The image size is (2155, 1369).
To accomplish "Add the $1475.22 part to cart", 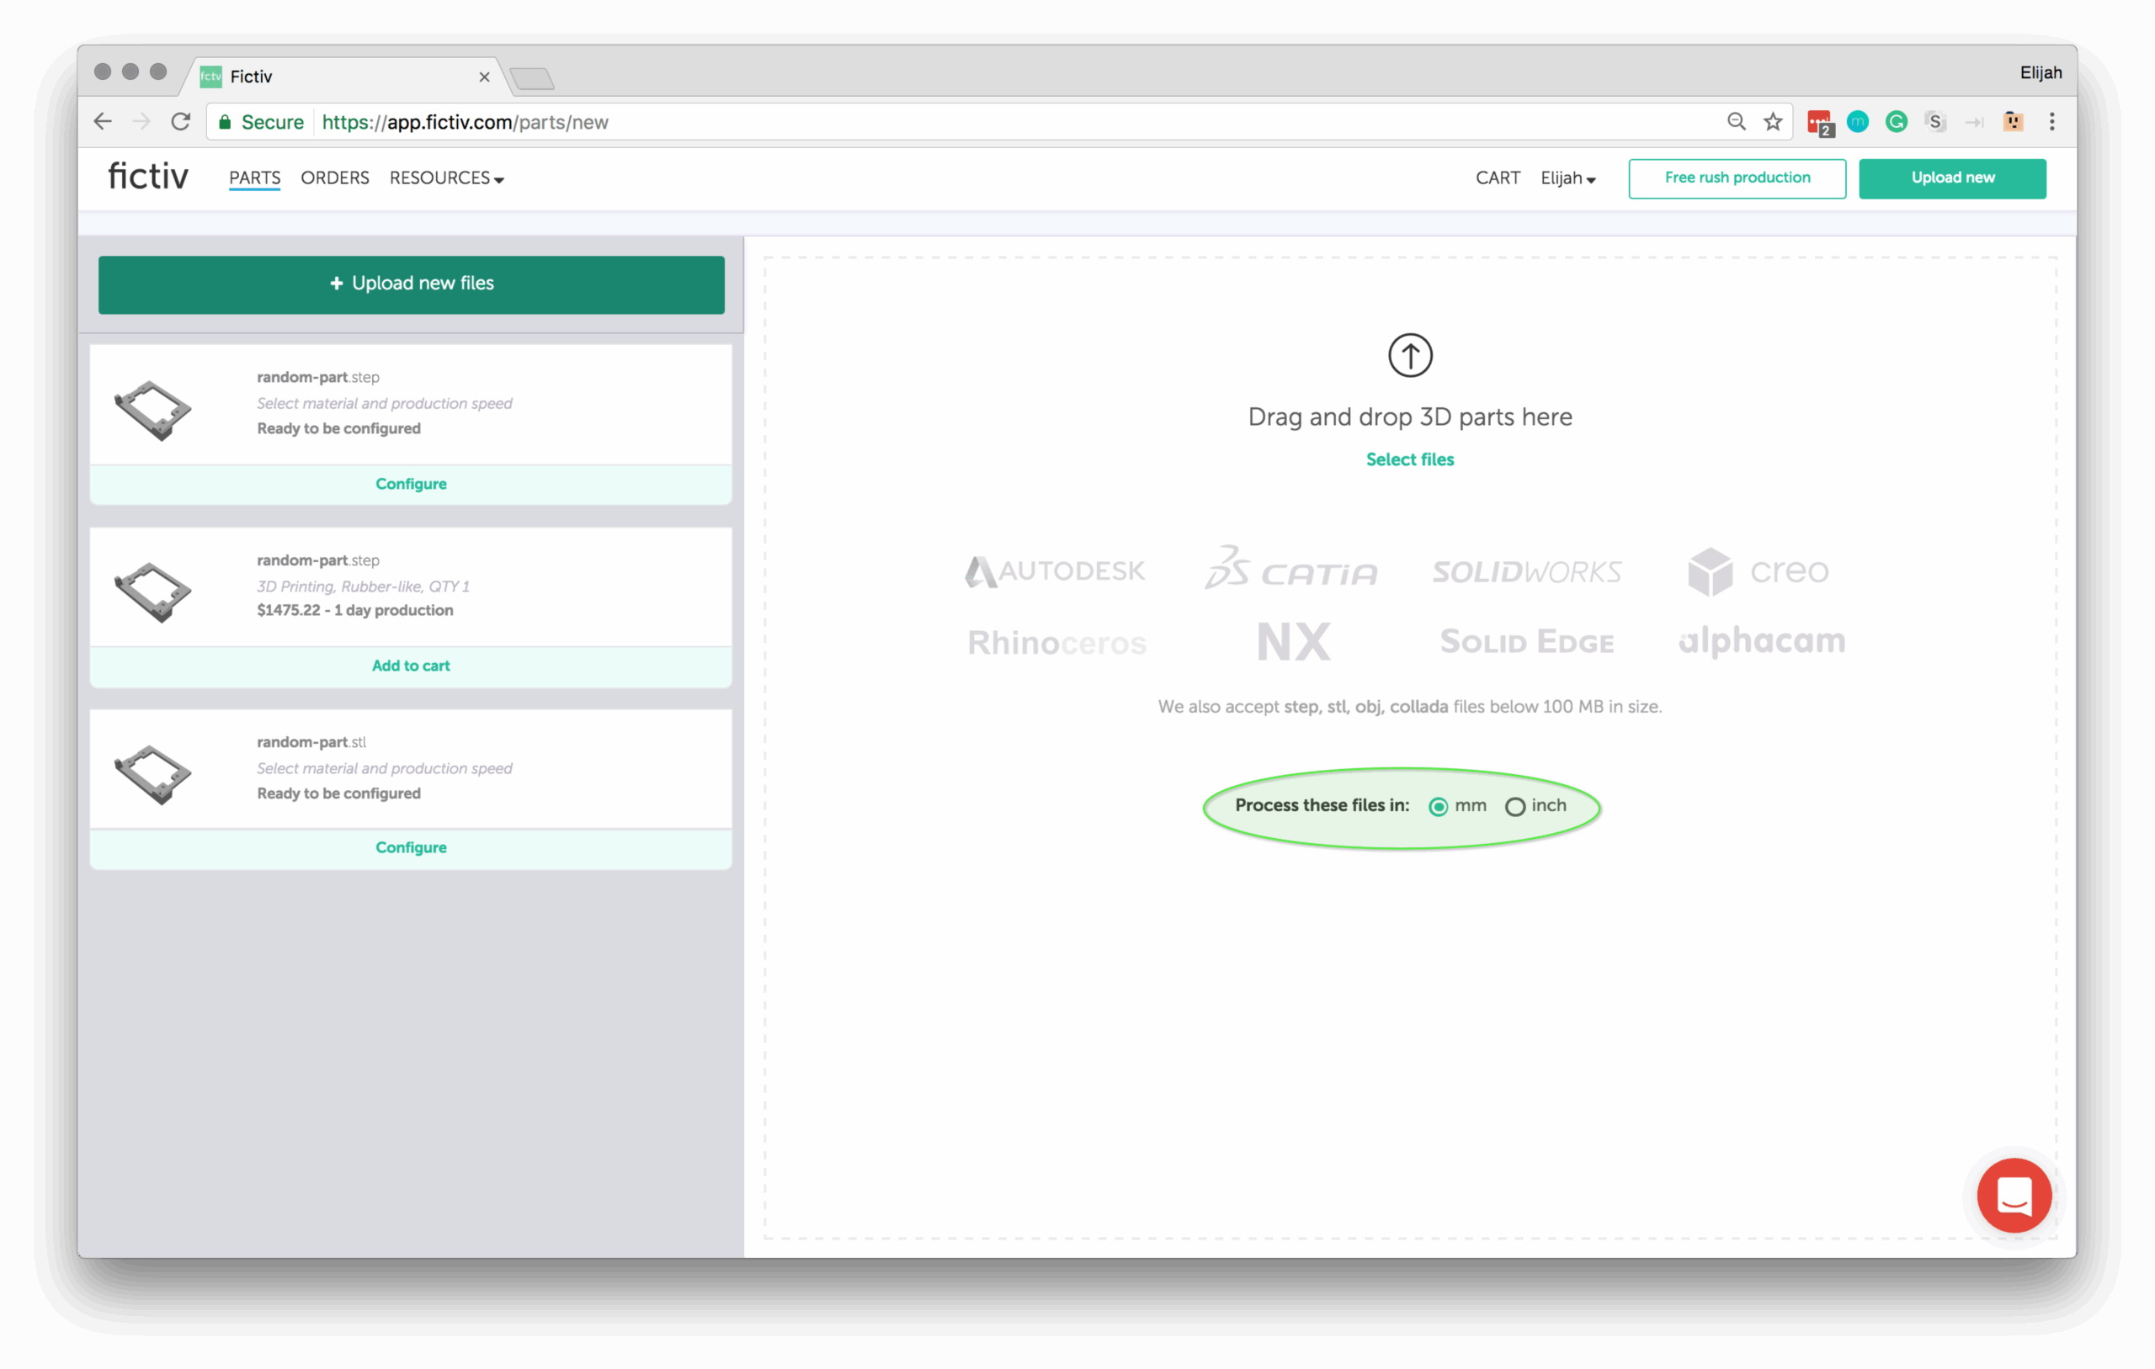I will click(411, 666).
